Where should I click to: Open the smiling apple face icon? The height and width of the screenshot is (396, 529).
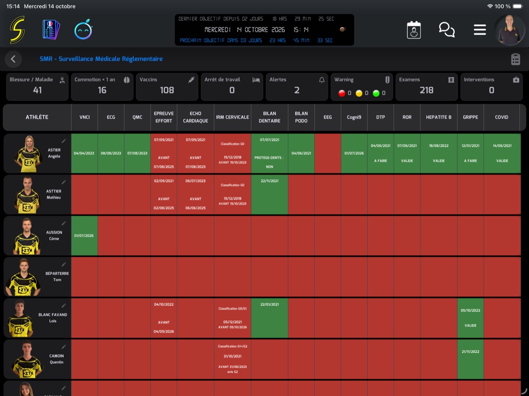click(x=83, y=30)
